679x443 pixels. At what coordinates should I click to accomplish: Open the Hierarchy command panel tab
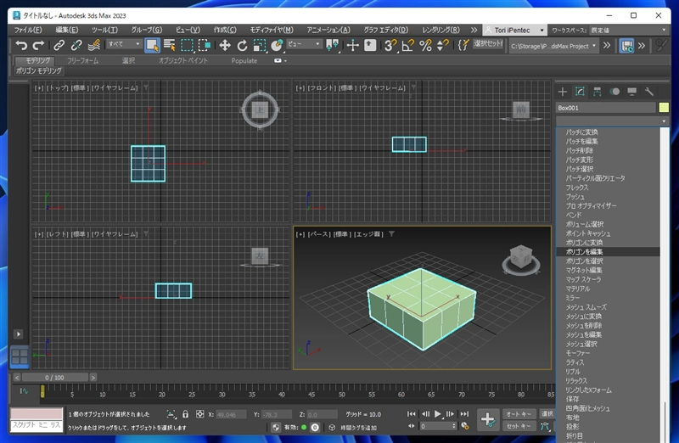tap(598, 92)
